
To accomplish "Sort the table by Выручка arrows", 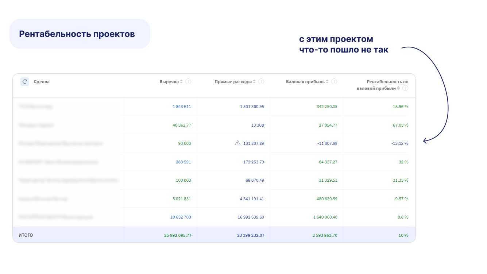I will (x=182, y=82).
